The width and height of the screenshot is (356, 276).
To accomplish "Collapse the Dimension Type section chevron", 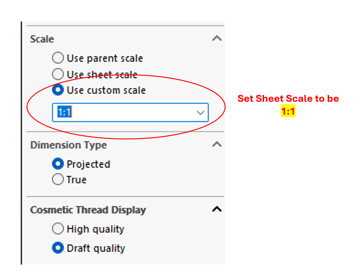I will click(217, 144).
